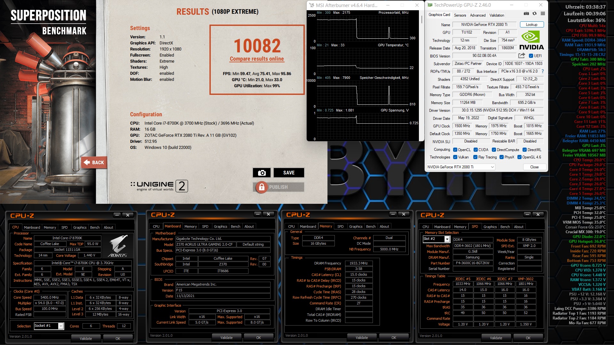Screen dimensions: 614x345
Task: Open the GPU selection dropdown in GPU-Z
Action: [460, 167]
